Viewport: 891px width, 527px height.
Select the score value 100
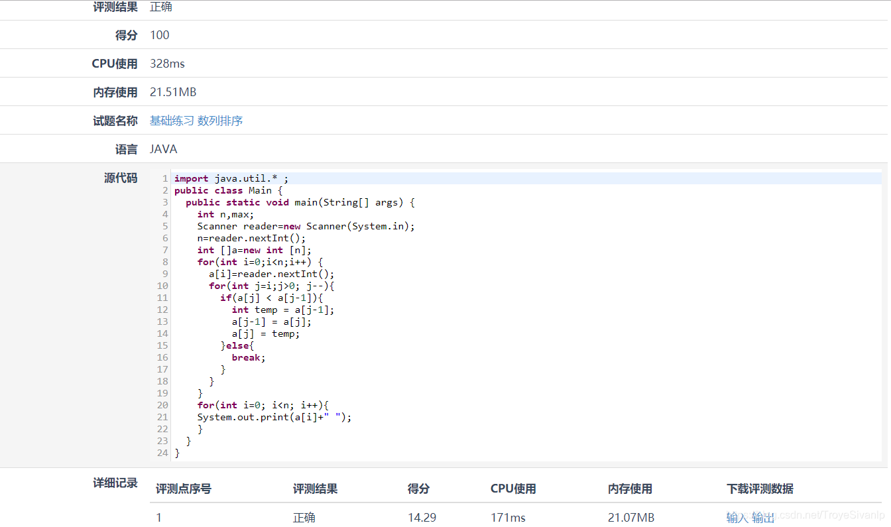[160, 35]
